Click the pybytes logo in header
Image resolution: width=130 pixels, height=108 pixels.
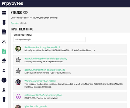pyautogui.click(x=12, y=4)
